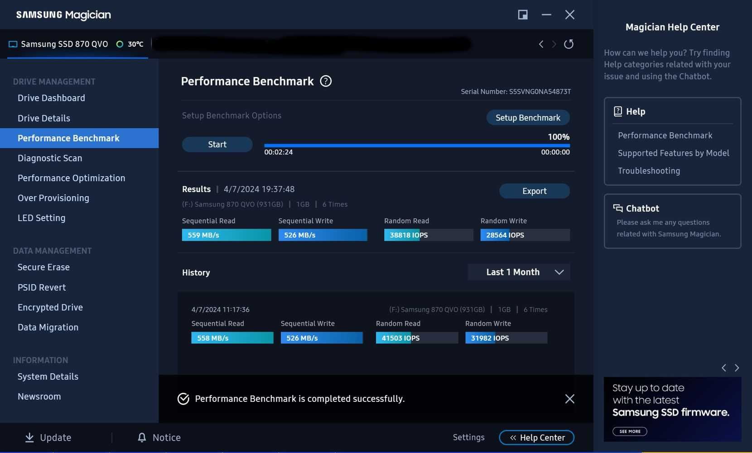752x453 pixels.
Task: Go to previous drive with left arrow
Action: [541, 44]
